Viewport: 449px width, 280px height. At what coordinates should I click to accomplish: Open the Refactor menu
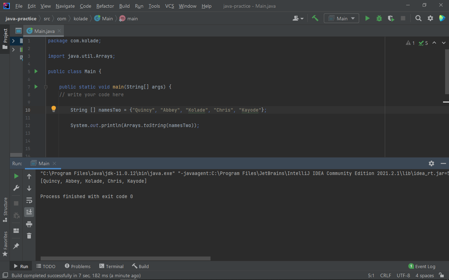pos(105,6)
